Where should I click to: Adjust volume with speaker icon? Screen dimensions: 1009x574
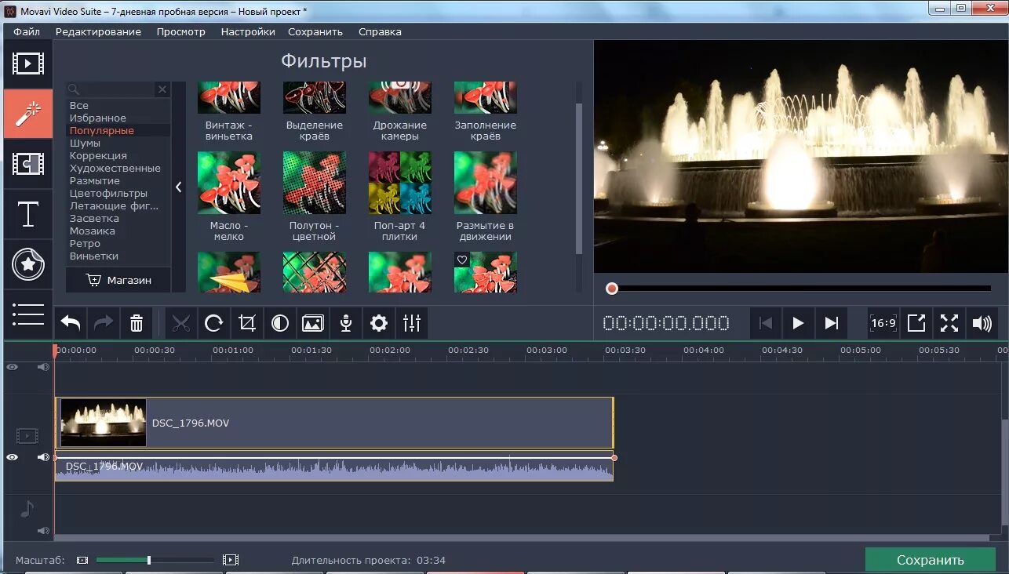click(982, 323)
